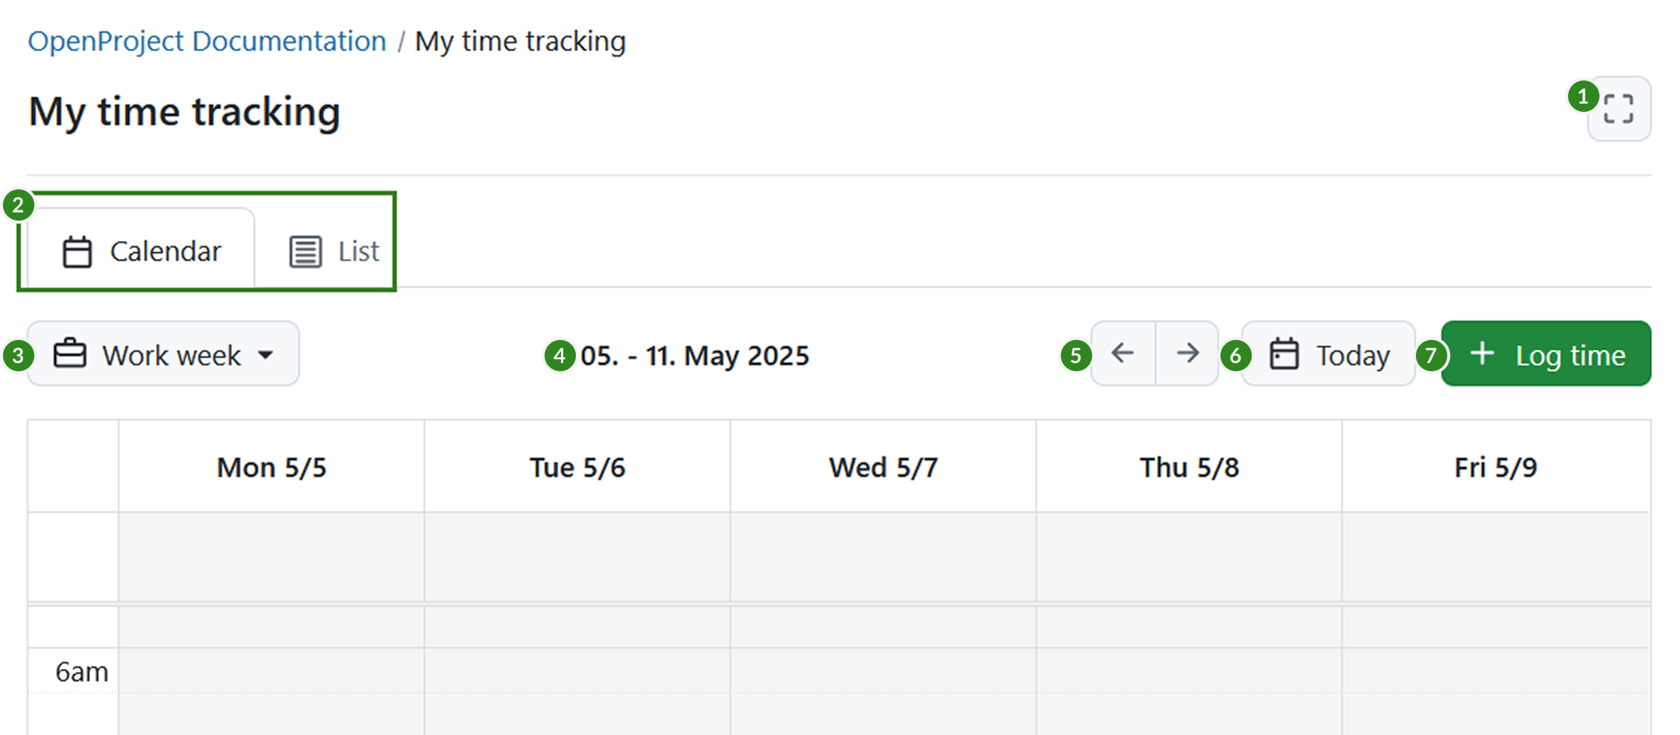Click the date range 05. - 11. May 2025
Screen dimensions: 1680x735
click(x=695, y=356)
